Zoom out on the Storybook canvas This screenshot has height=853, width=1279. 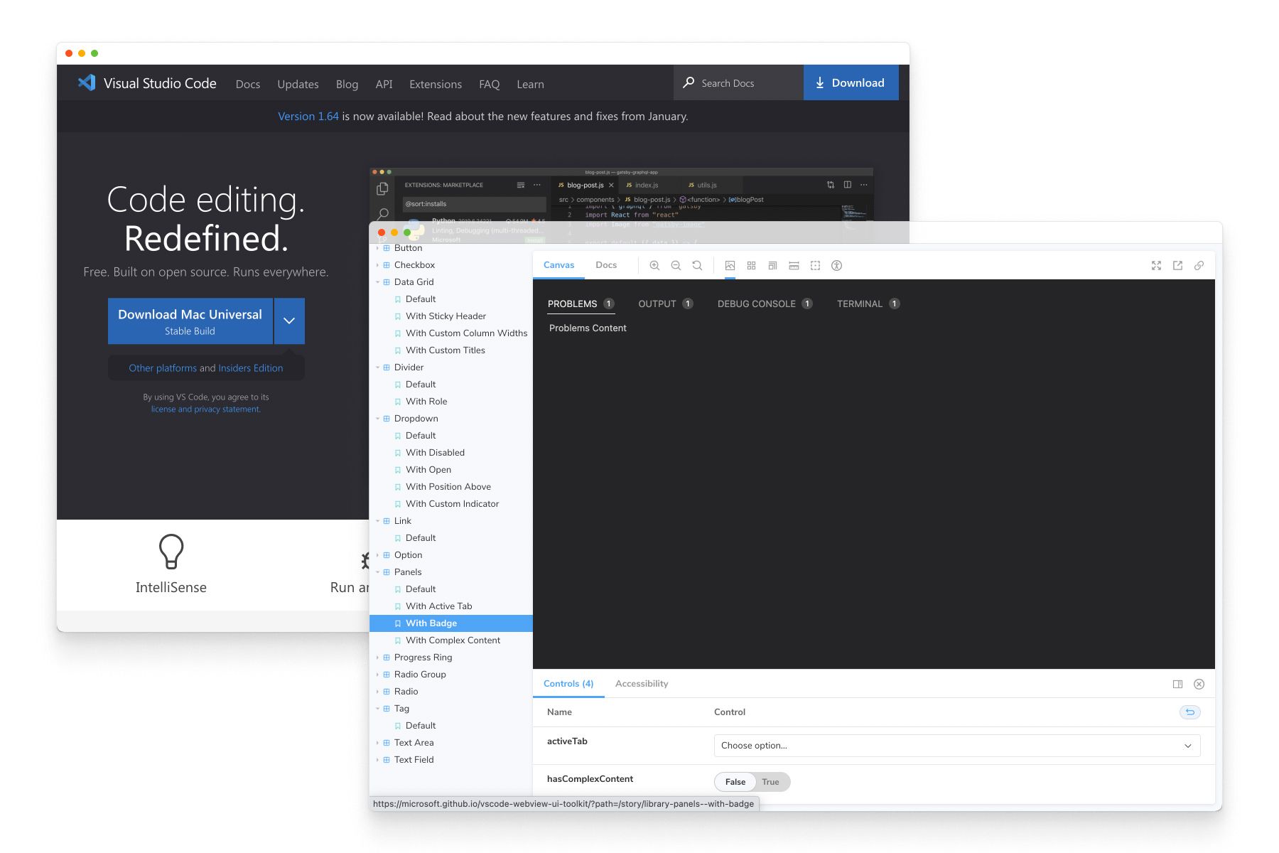(x=676, y=265)
